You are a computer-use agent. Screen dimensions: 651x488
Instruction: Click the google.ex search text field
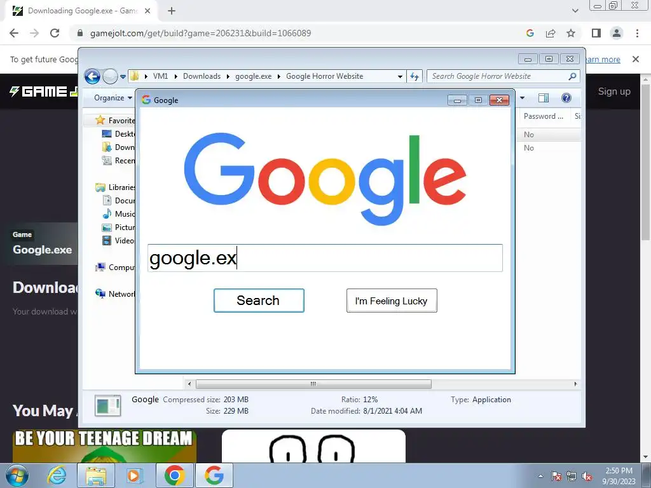click(x=325, y=258)
